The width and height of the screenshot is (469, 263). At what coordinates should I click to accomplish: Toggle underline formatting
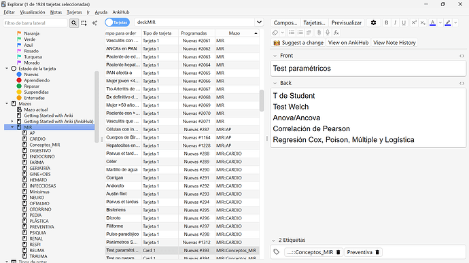(404, 22)
